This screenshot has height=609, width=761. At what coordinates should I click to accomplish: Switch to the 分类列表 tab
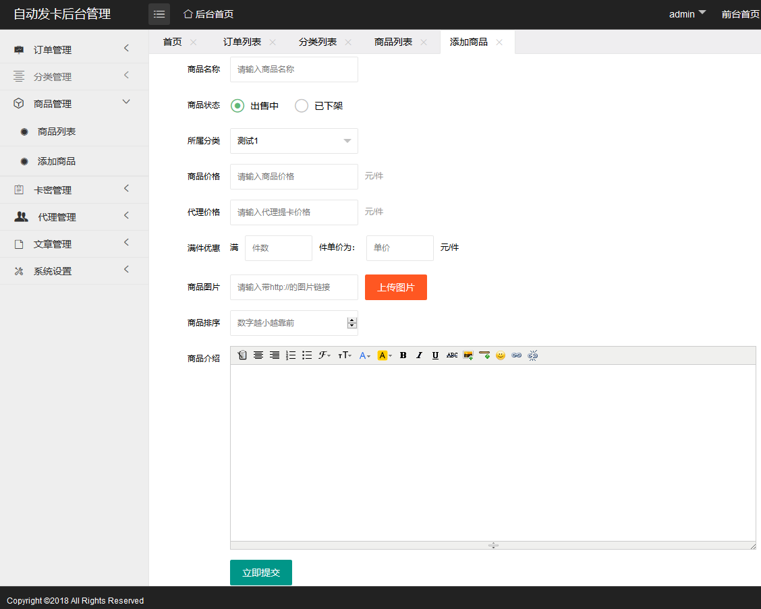click(318, 42)
